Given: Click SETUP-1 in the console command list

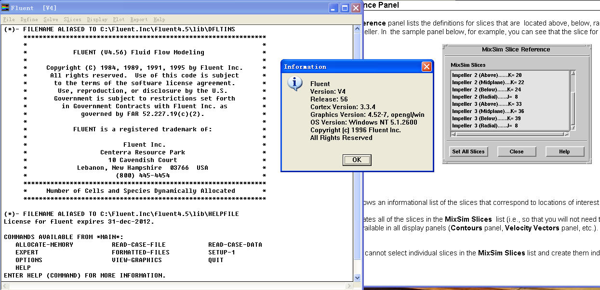Looking at the screenshot, I should (x=222, y=252).
